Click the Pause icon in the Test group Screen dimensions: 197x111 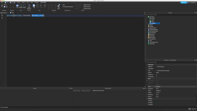pos(38,6)
